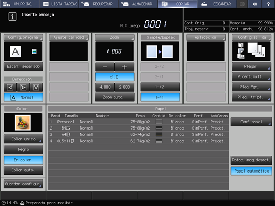Open the Aplicación menu
The width and height of the screenshot is (275, 206).
(206, 37)
